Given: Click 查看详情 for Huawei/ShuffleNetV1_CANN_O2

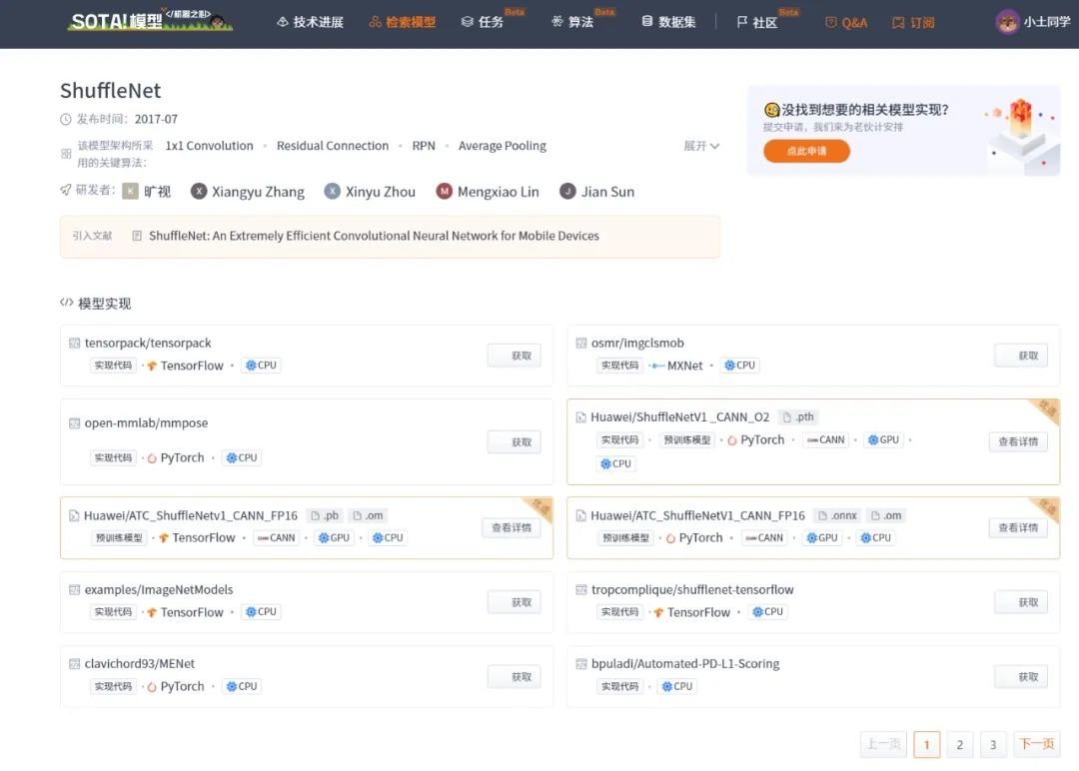Looking at the screenshot, I should 1018,441.
